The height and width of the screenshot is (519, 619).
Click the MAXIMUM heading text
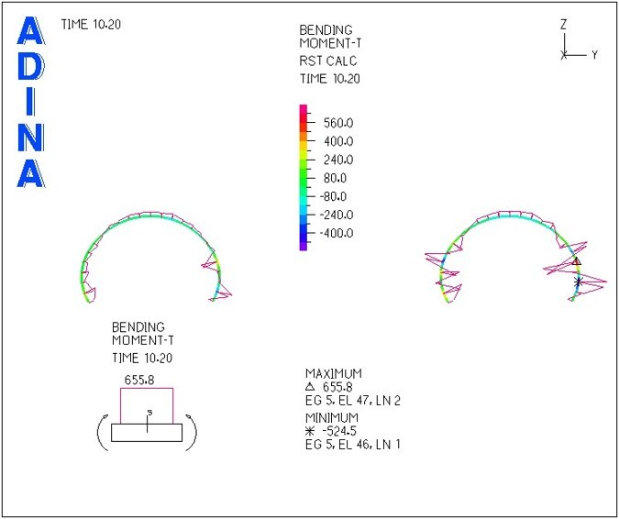pos(334,374)
